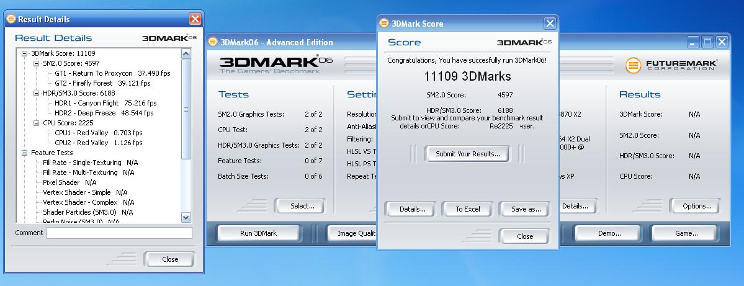Click 'CPU Score:' label under Results
Image resolution: width=744 pixels, height=286 pixels.
coord(636,176)
